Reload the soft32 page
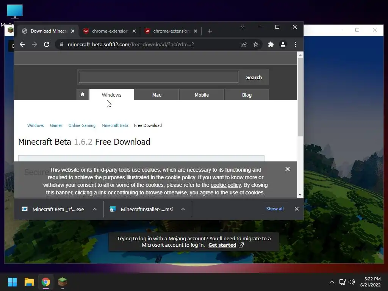 tap(47, 45)
